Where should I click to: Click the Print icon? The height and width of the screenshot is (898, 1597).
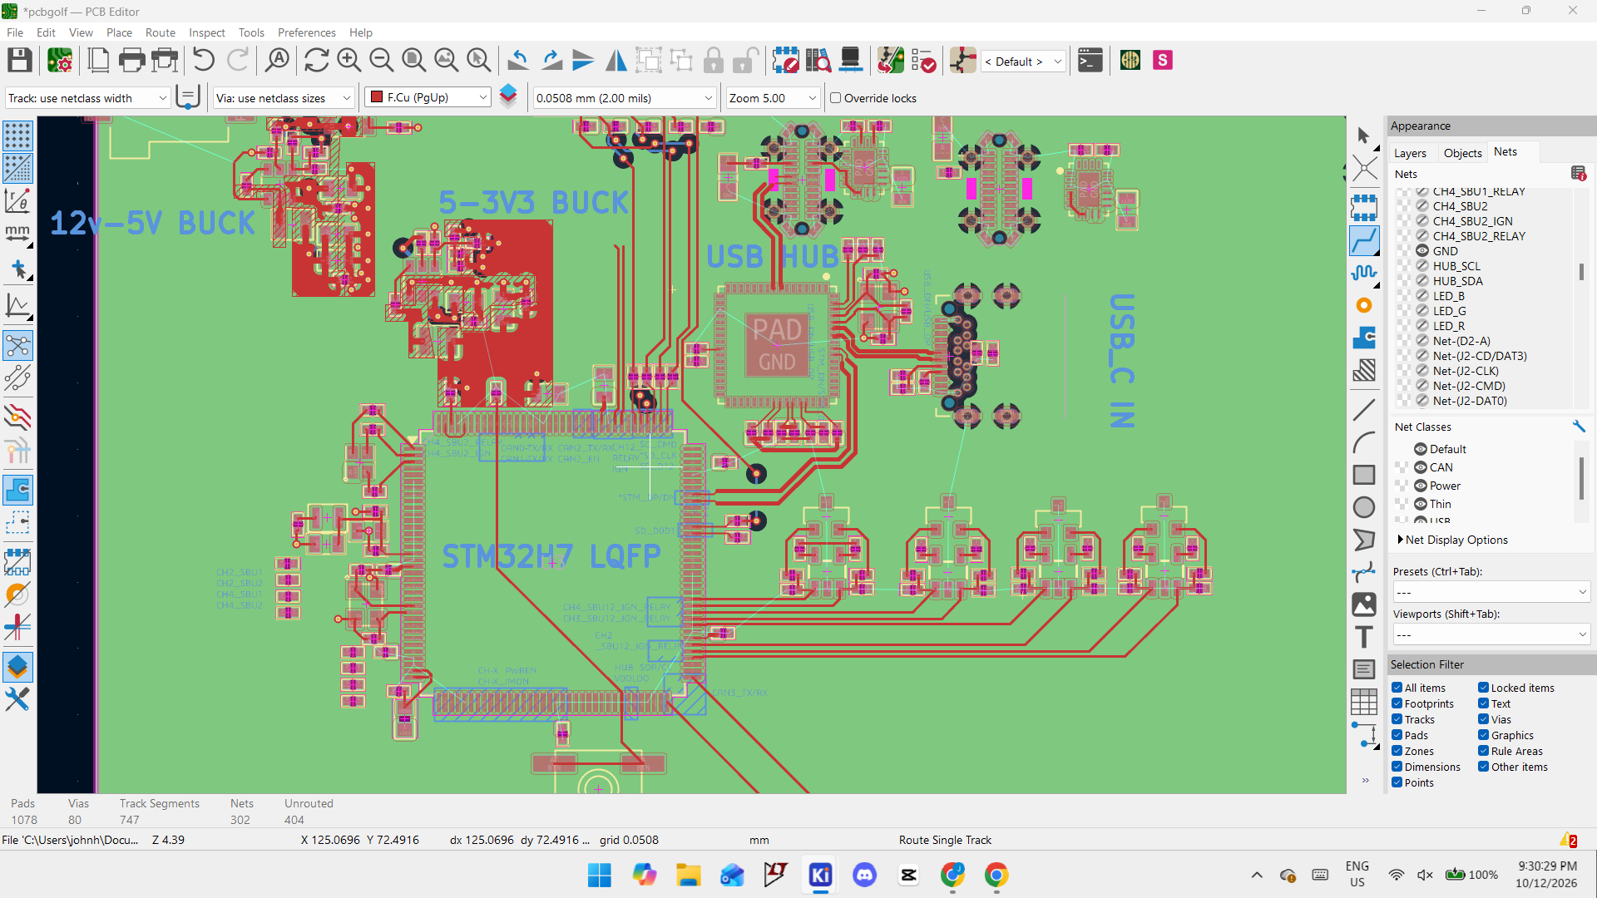[x=131, y=61]
